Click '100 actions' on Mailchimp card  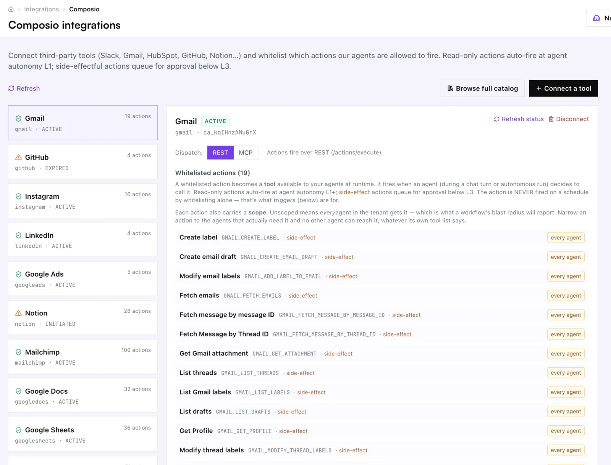pyautogui.click(x=136, y=350)
